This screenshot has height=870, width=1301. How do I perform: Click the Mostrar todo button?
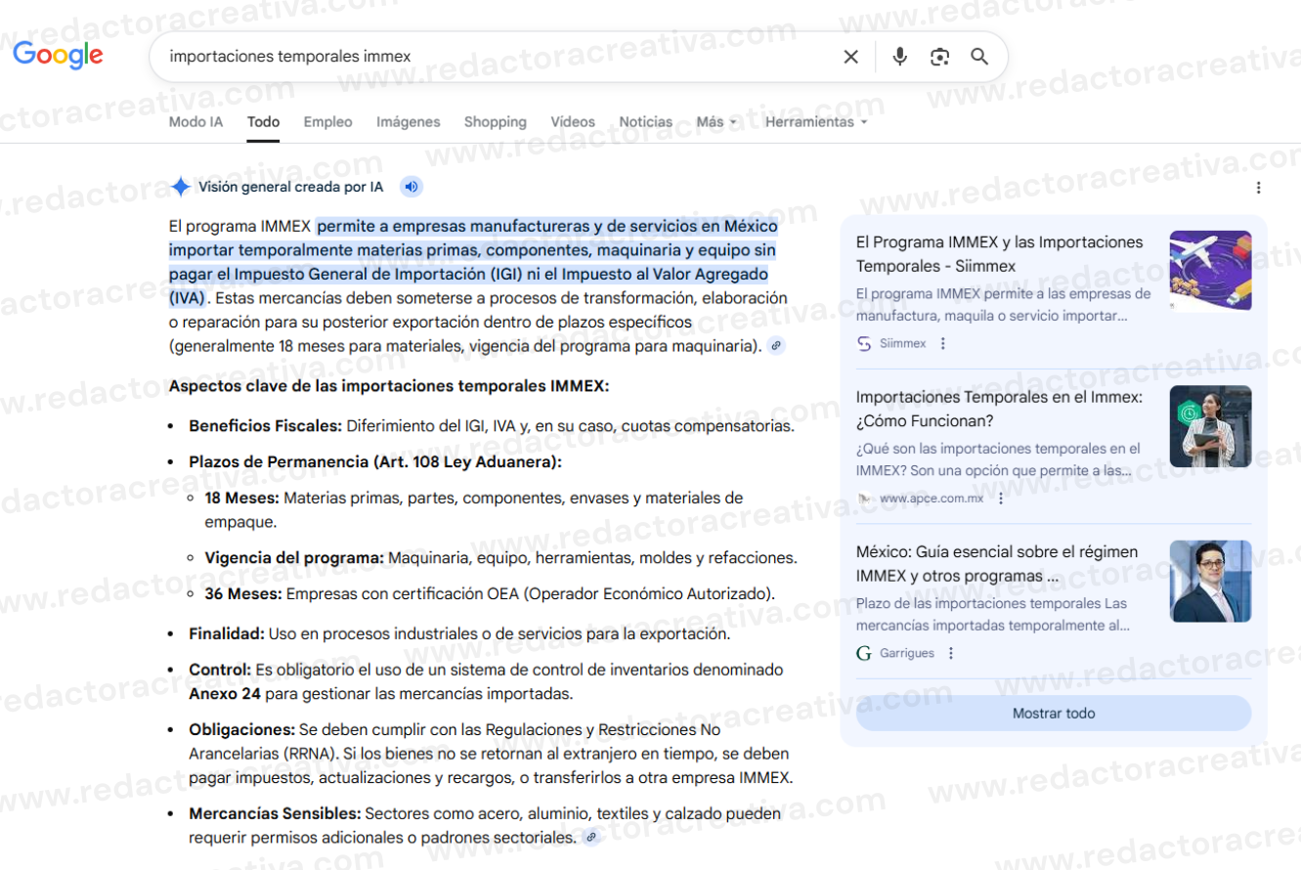pos(1054,714)
